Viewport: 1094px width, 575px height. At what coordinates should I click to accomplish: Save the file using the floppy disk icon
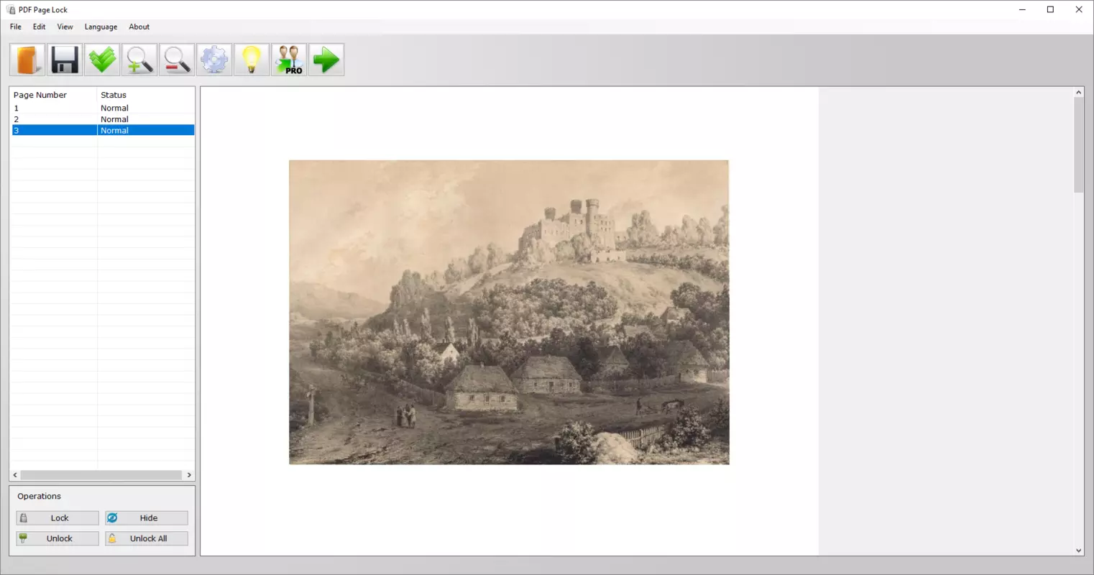pyautogui.click(x=65, y=60)
